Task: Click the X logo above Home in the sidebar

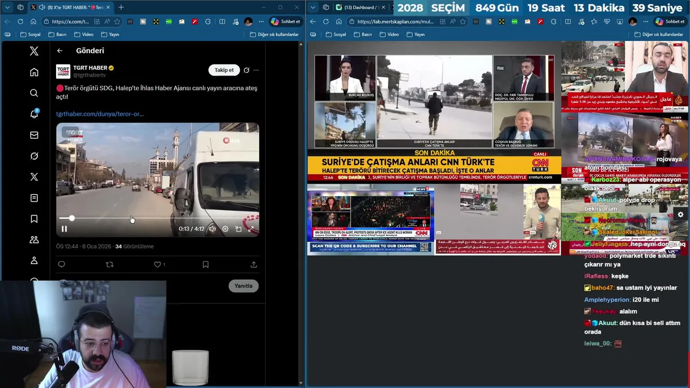Action: 34,51
